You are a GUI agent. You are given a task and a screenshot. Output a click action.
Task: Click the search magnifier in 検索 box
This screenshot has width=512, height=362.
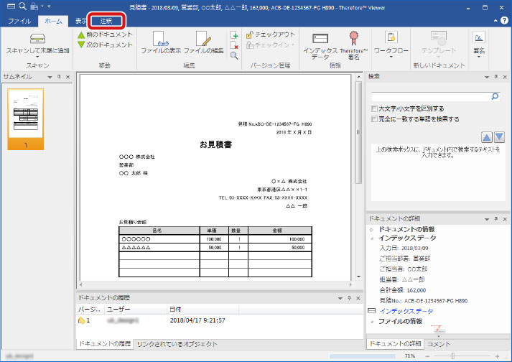[495, 95]
